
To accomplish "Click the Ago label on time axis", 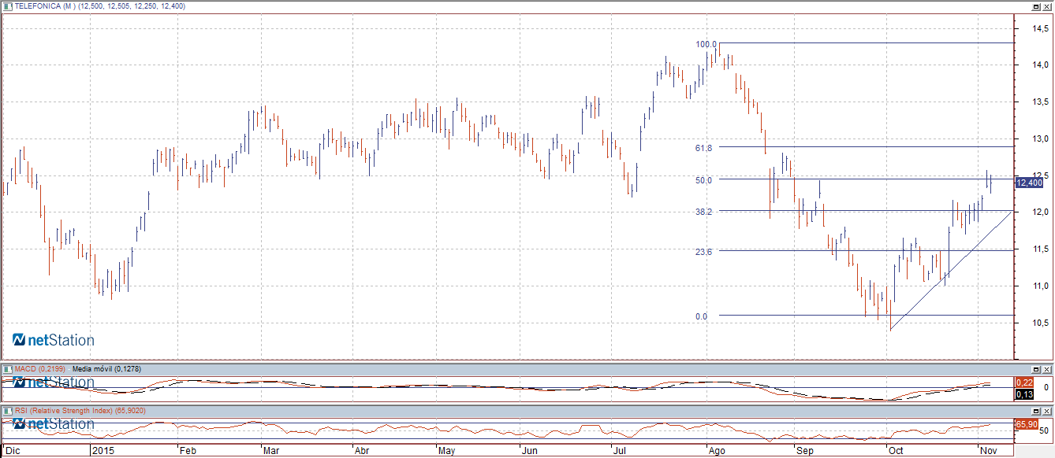I will tap(717, 451).
